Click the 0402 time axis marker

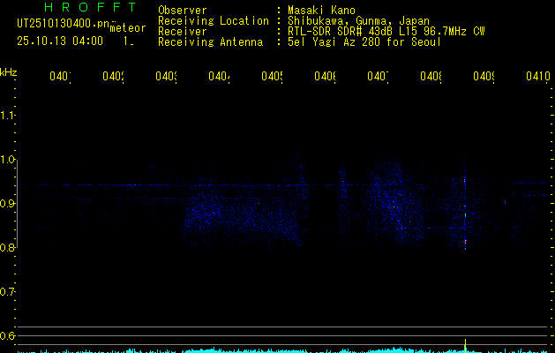(x=113, y=76)
